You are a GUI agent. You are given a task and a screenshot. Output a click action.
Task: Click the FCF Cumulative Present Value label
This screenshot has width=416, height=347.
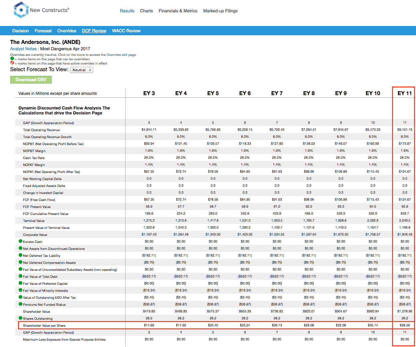pyautogui.click(x=46, y=214)
